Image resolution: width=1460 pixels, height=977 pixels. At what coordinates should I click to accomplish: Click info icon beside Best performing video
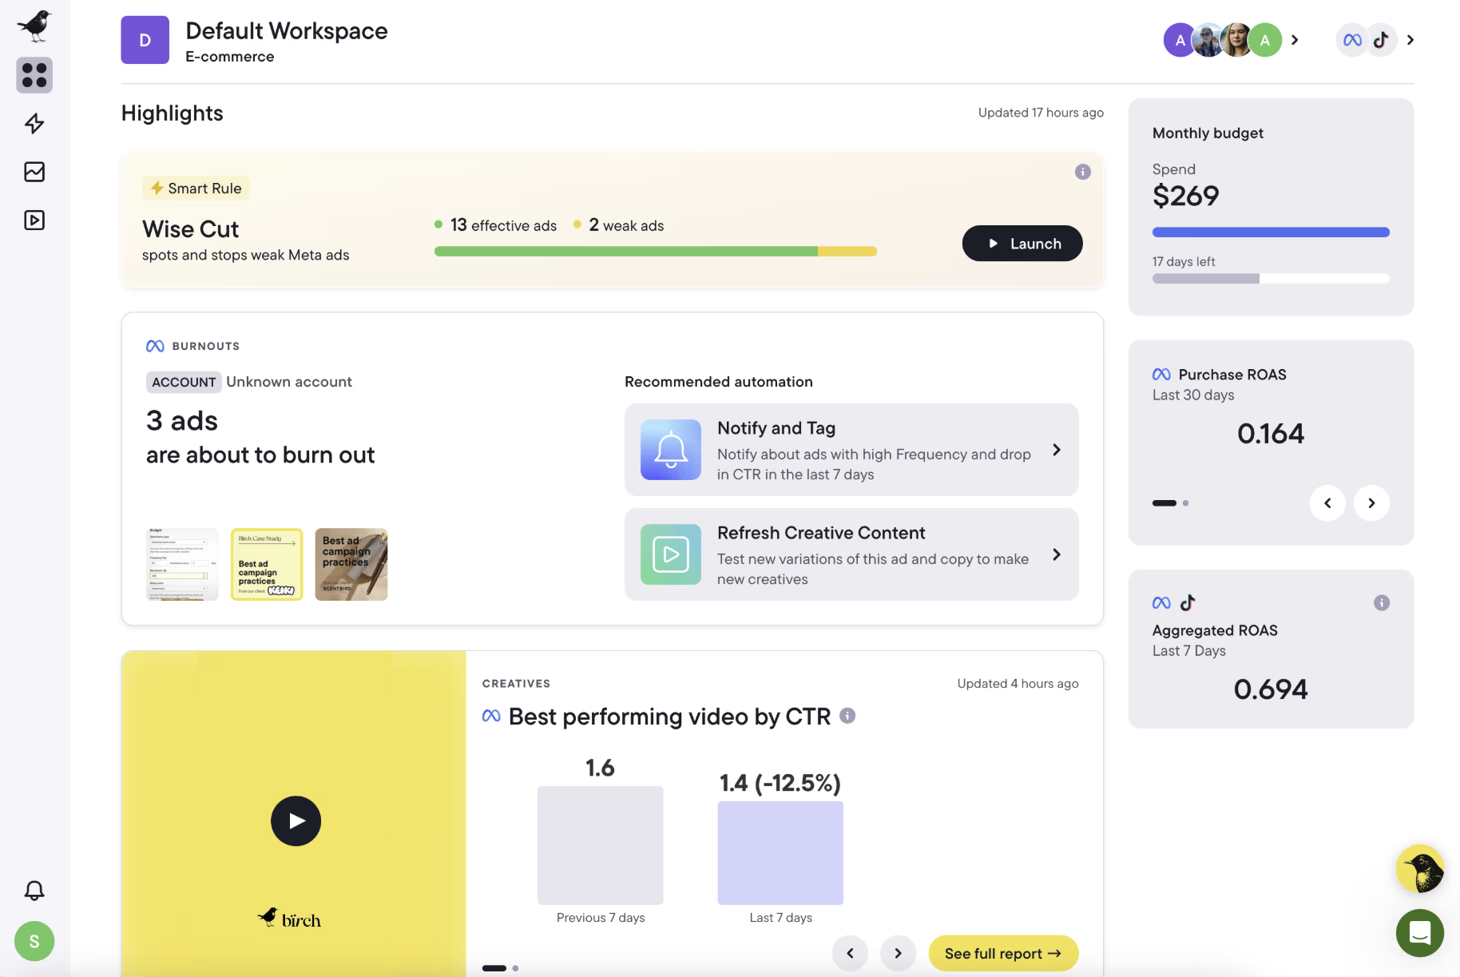click(x=847, y=716)
